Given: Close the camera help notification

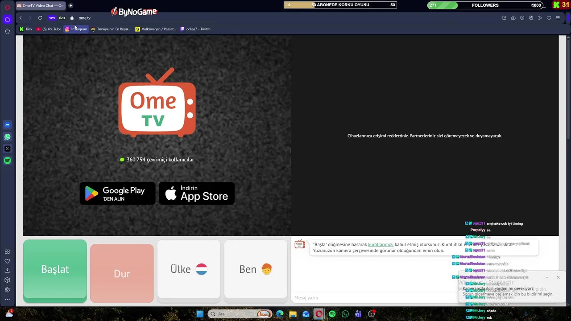Looking at the screenshot, I should (558, 277).
